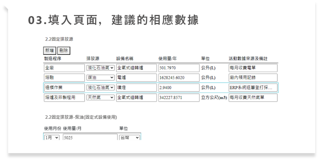Click the 立方公尺(m3) unit label

(x=214, y=98)
